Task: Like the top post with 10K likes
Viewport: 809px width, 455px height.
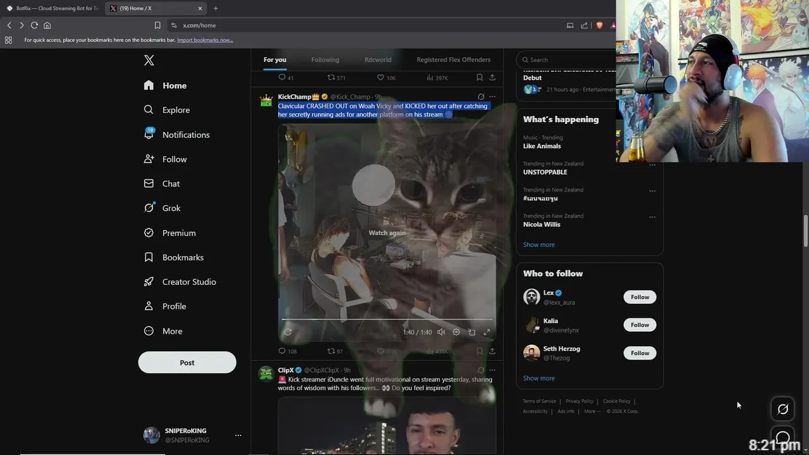Action: 386,78
